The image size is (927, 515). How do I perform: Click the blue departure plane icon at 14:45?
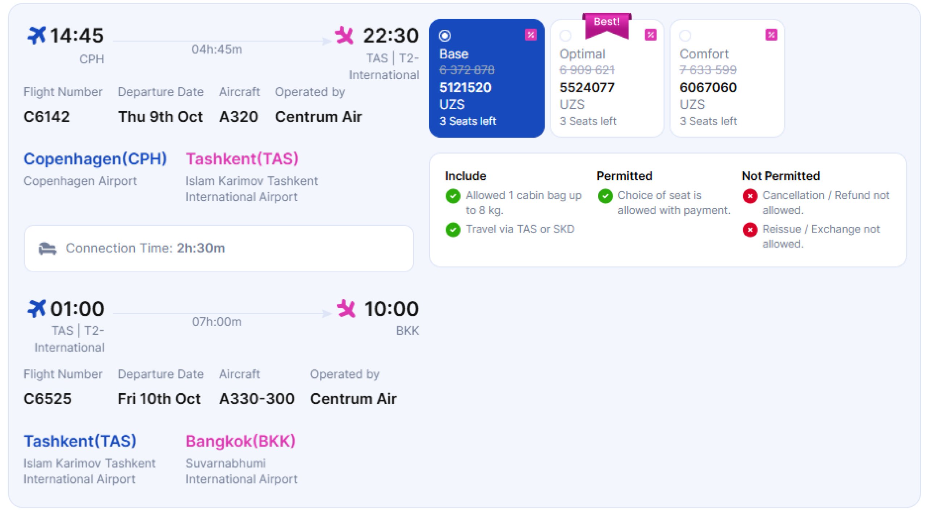(x=37, y=35)
